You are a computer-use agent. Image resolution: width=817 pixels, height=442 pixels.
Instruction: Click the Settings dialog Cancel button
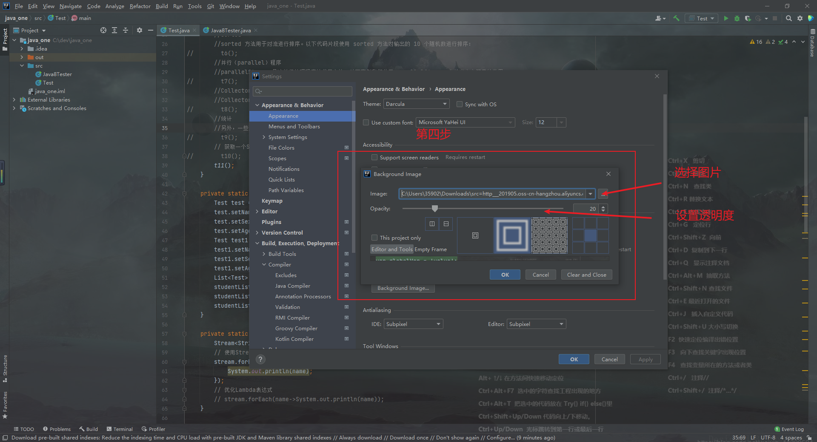(609, 359)
